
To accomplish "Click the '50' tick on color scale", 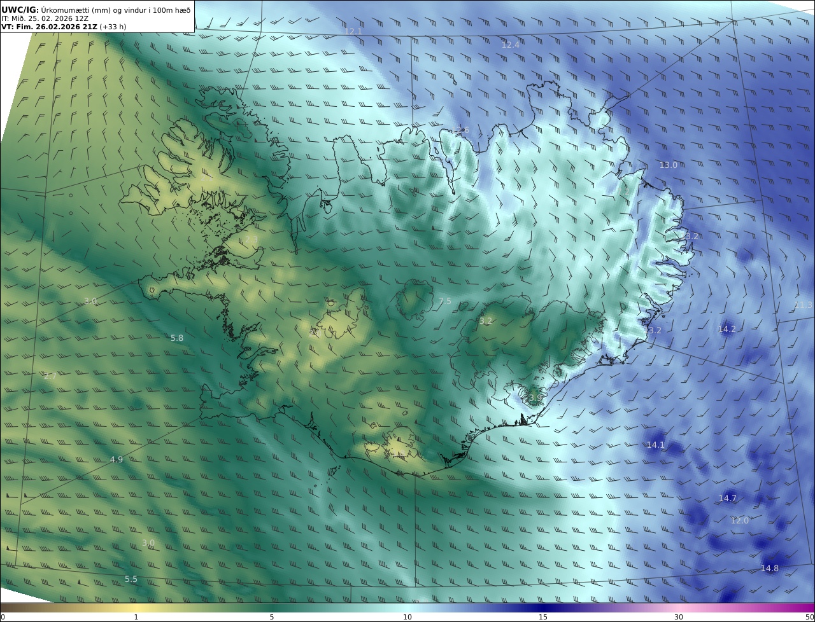I will [x=810, y=617].
